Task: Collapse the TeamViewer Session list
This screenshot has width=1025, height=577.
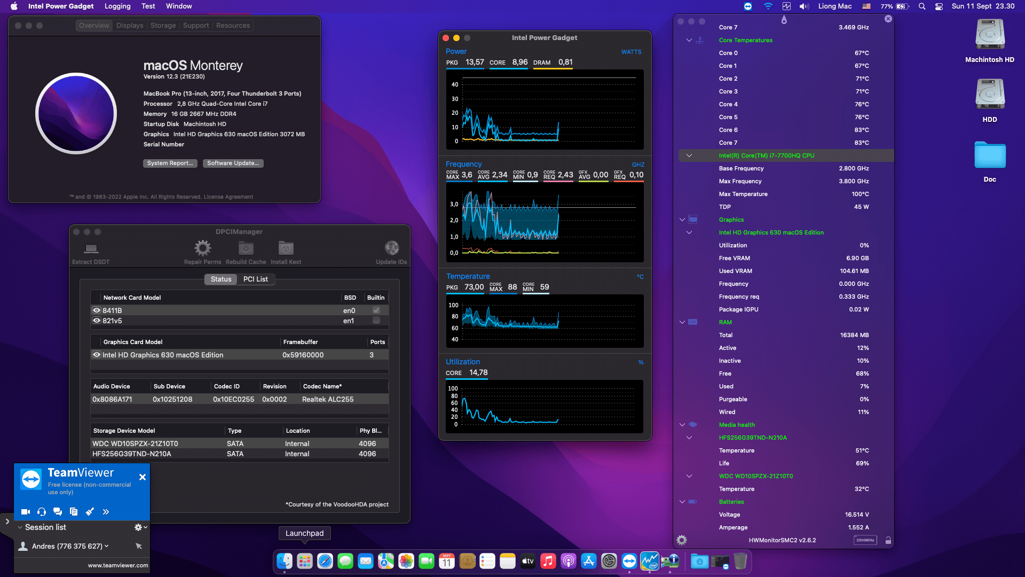Action: coord(20,527)
